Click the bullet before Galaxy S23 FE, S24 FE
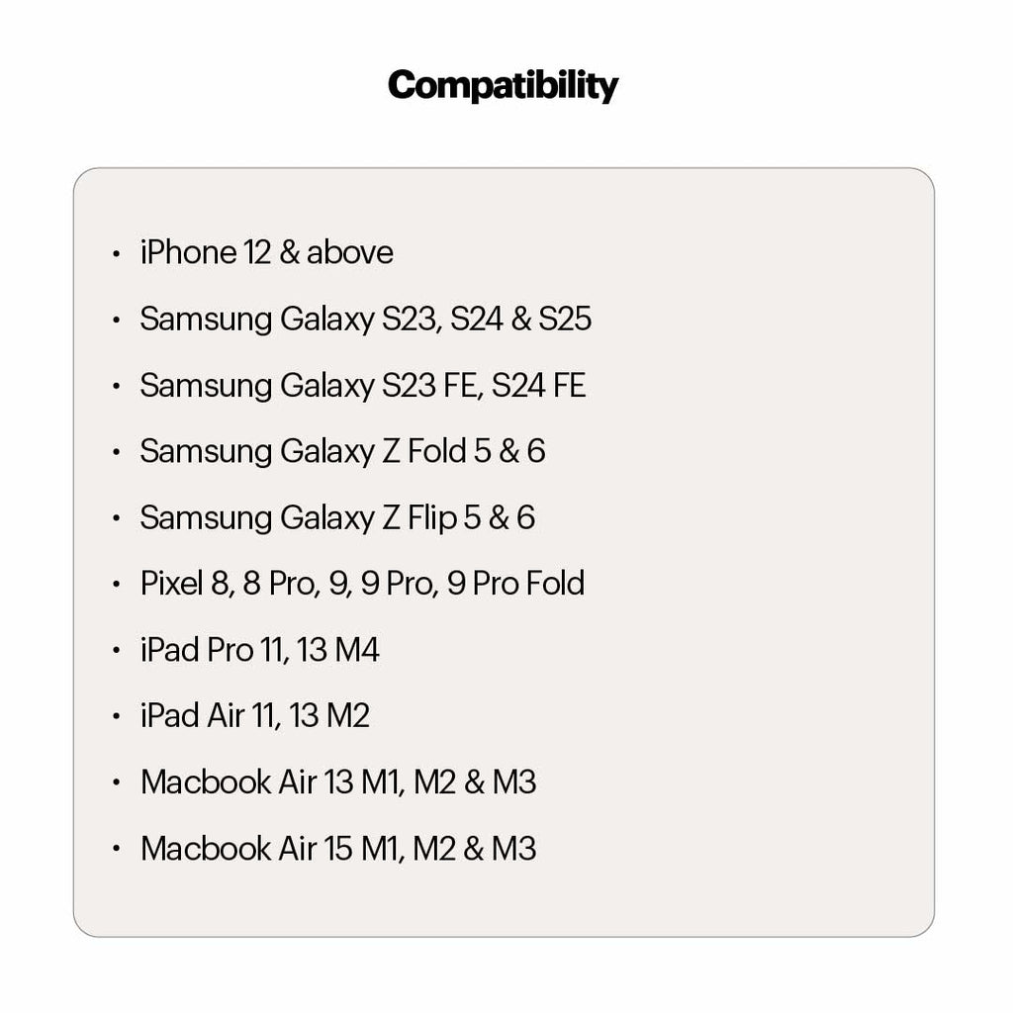Viewport: 1013px width, 1013px height. pos(117,386)
